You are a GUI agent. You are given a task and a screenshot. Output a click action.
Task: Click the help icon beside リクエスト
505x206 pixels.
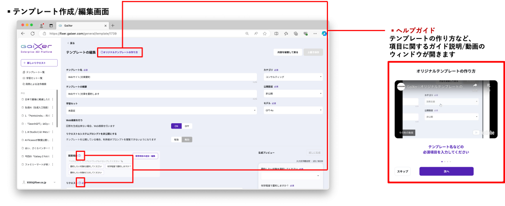tap(79, 183)
